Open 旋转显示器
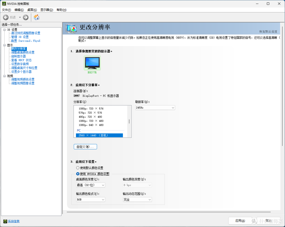Screen dimensions: 285x227 18,56
